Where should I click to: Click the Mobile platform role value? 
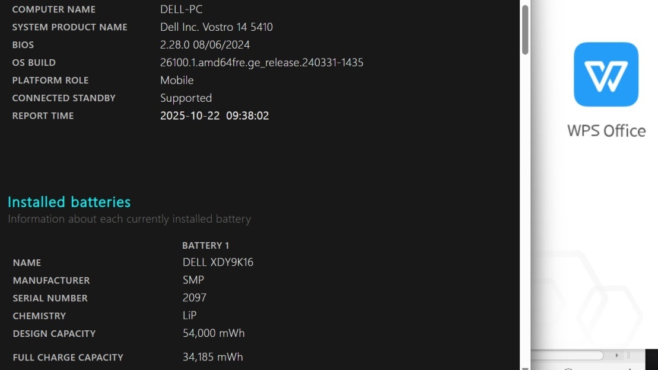coord(177,81)
